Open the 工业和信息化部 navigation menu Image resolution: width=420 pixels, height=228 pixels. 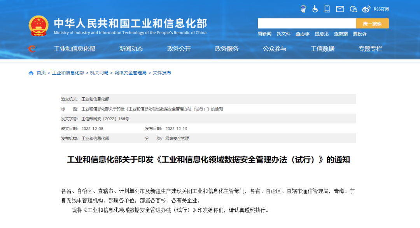pos(75,49)
